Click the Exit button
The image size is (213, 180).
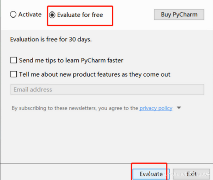tap(191, 174)
